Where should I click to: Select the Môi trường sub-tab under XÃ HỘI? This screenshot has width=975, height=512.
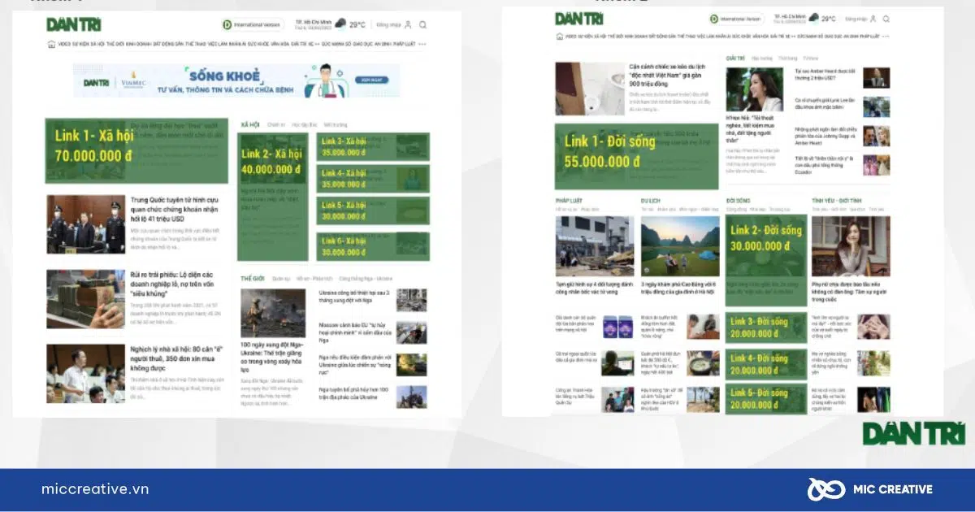click(336, 125)
